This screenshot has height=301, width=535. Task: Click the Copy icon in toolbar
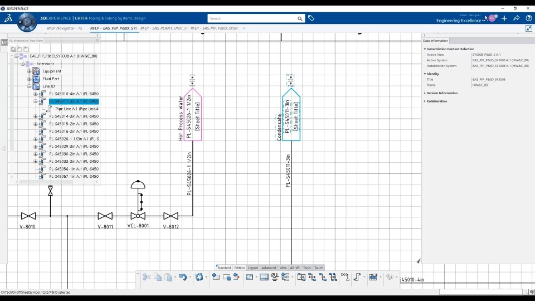point(158,277)
